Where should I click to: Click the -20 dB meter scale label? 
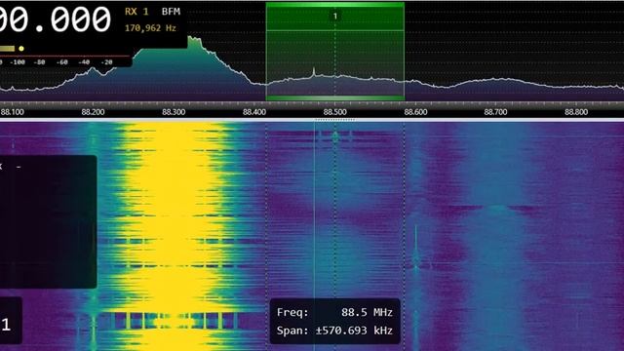(106, 62)
